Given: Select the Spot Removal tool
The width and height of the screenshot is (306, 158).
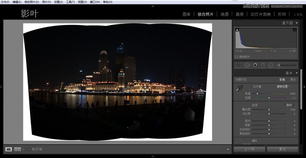Looking at the screenshot, I should click(247, 65).
